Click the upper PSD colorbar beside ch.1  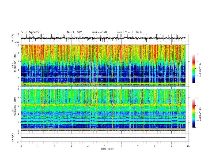[x=194, y=69]
